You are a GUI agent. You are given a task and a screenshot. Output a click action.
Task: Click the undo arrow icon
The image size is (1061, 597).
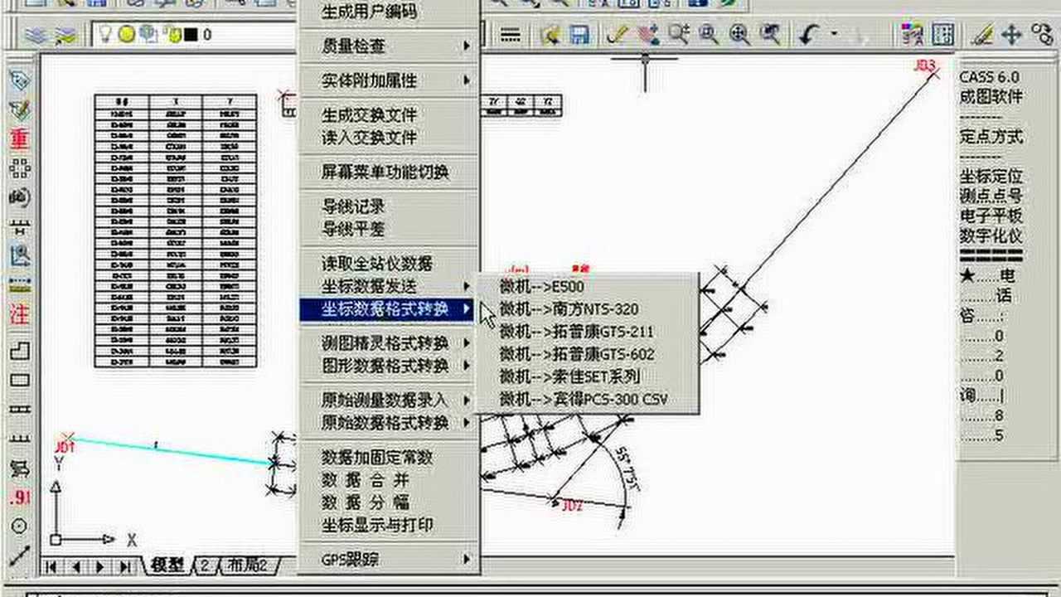coord(810,34)
